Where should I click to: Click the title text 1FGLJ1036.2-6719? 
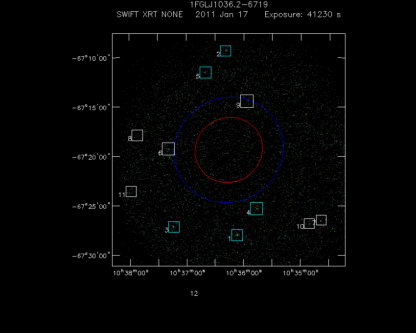tap(229, 4)
